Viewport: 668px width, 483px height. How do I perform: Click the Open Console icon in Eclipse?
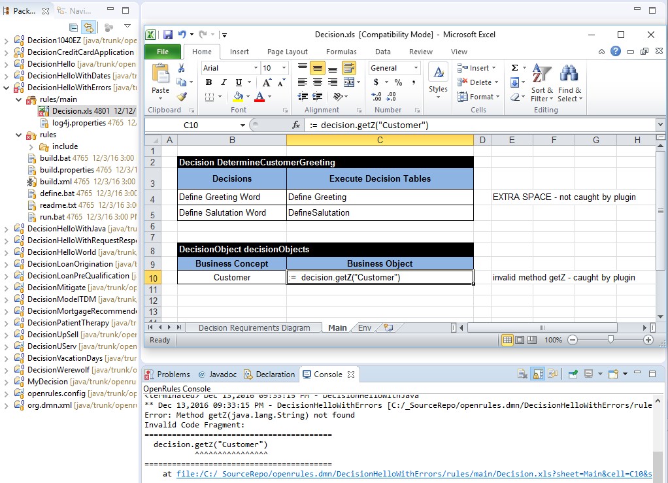point(613,374)
